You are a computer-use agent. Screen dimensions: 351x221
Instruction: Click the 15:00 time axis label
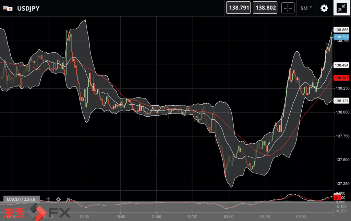click(x=84, y=217)
